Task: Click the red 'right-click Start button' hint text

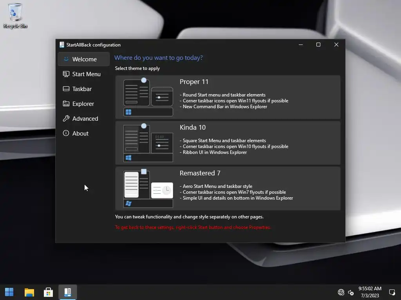Action: pos(193,227)
